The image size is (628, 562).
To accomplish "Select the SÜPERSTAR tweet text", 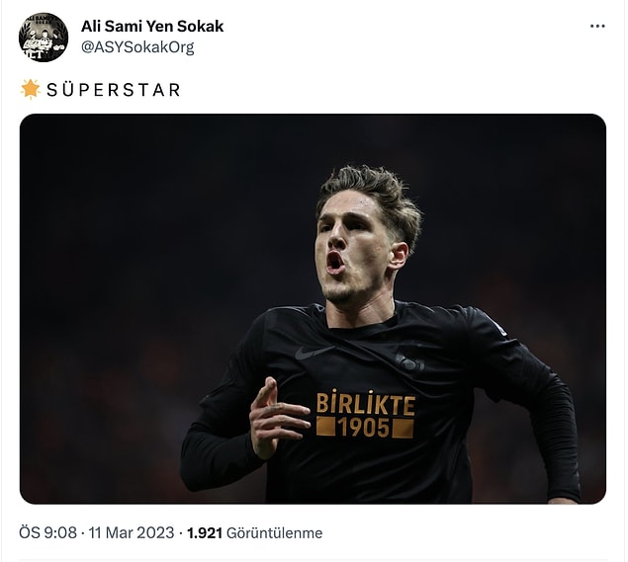I will (114, 90).
